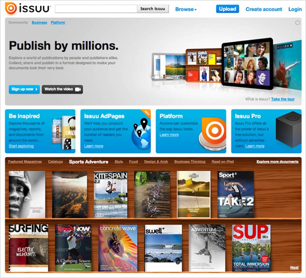This screenshot has width=306, height=278.
Task: Click the Be inspired card heading
Action: (x=24, y=116)
